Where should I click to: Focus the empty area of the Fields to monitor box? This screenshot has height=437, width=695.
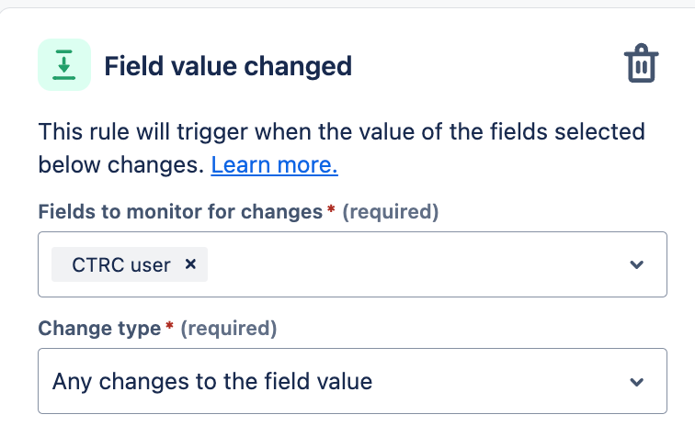(x=414, y=264)
